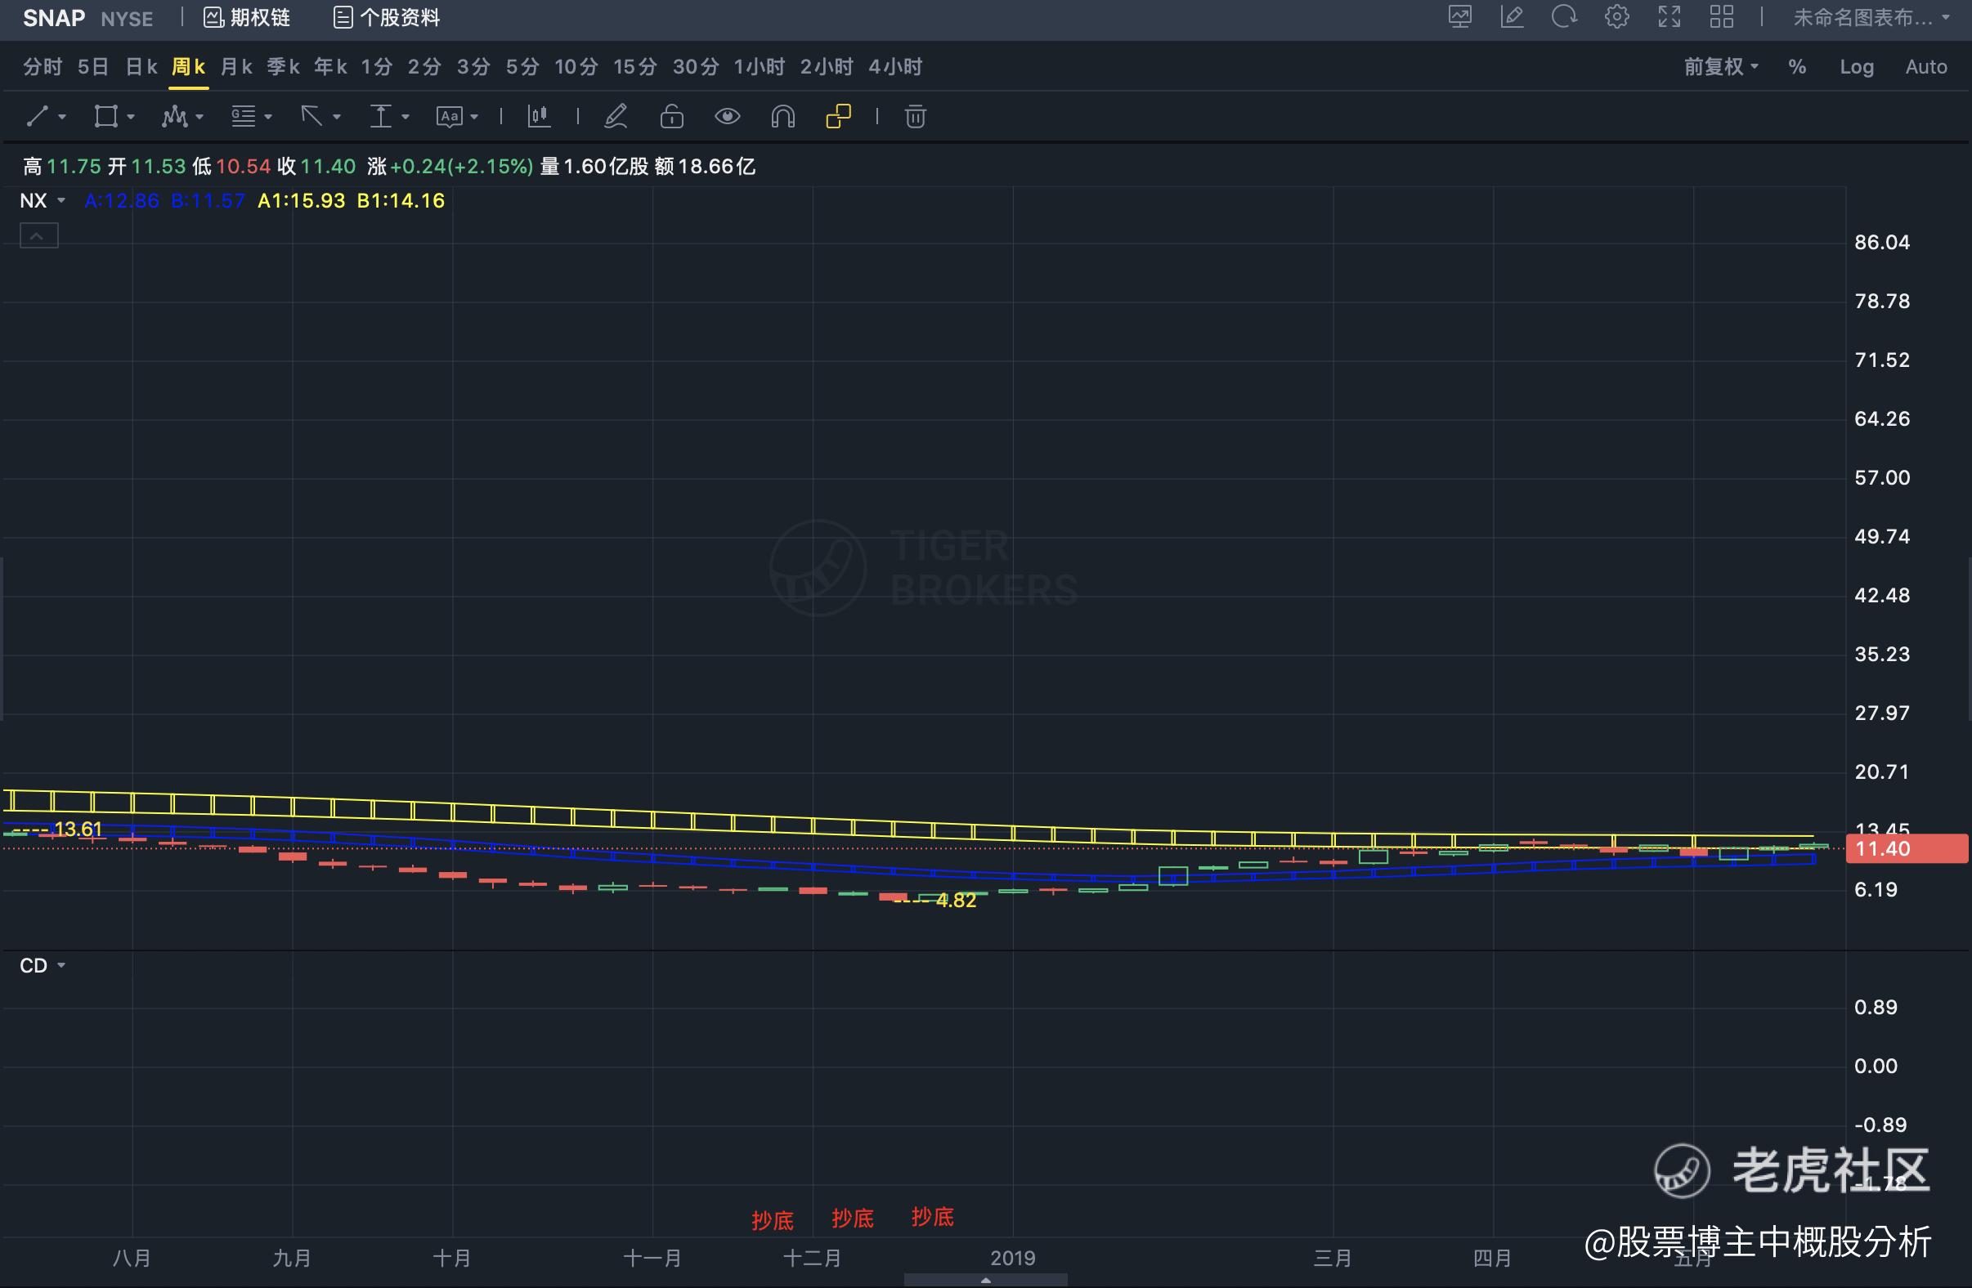Collapse the indicator legend arrow box
Image resolution: width=1972 pixels, height=1288 pixels.
coord(38,236)
